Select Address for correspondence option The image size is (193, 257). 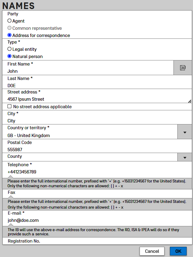pyautogui.click(x=10, y=35)
